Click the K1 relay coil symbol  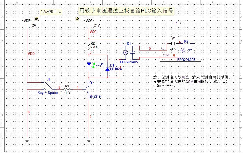125,53
